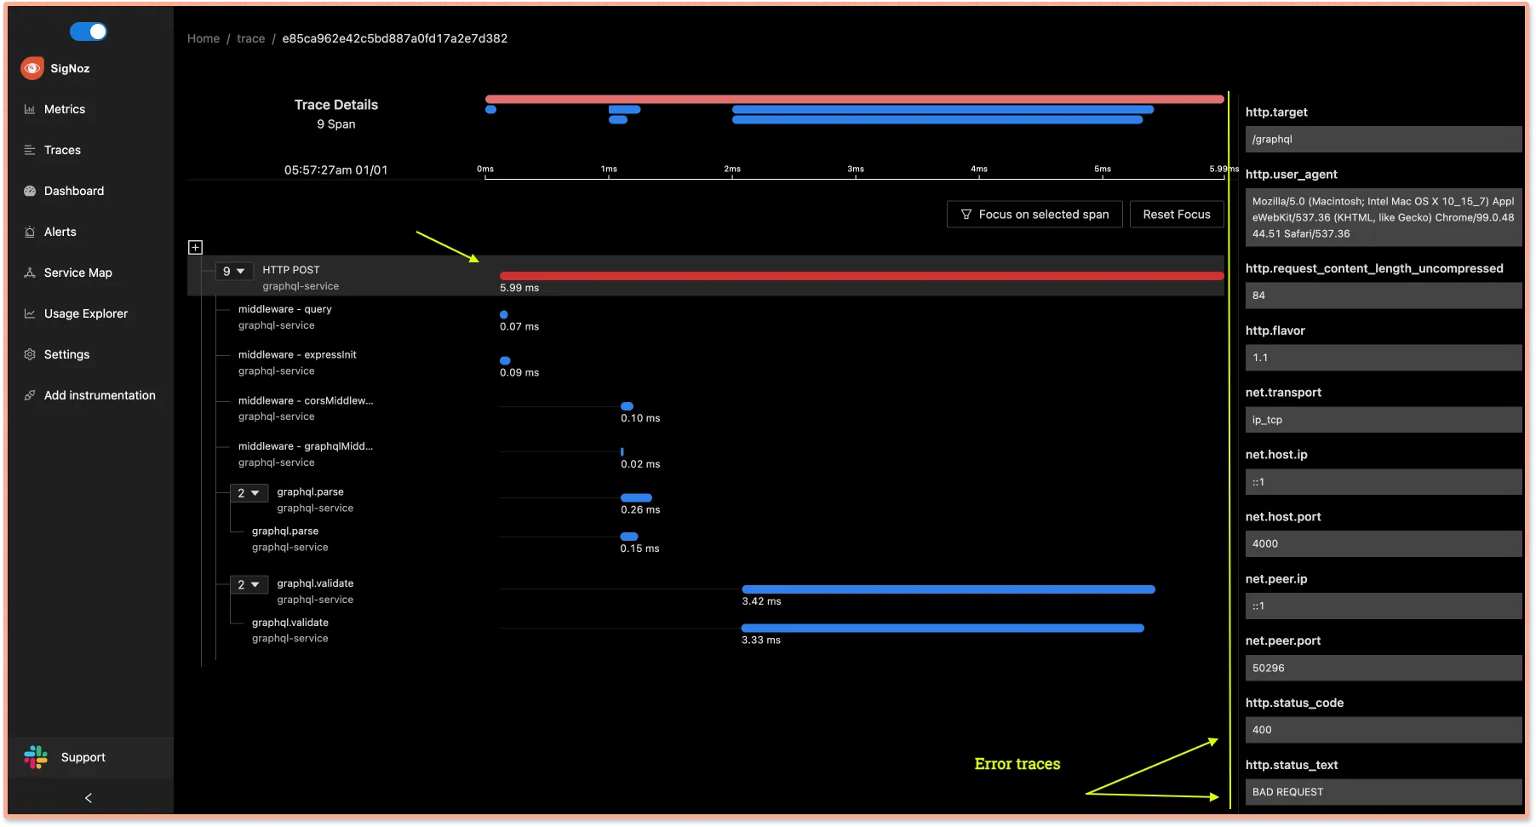The image size is (1536, 827).
Task: Click the Traces list icon
Action: (30, 150)
